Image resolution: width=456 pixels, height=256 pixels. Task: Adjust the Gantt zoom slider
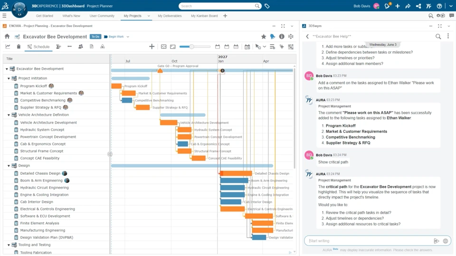click(x=191, y=47)
